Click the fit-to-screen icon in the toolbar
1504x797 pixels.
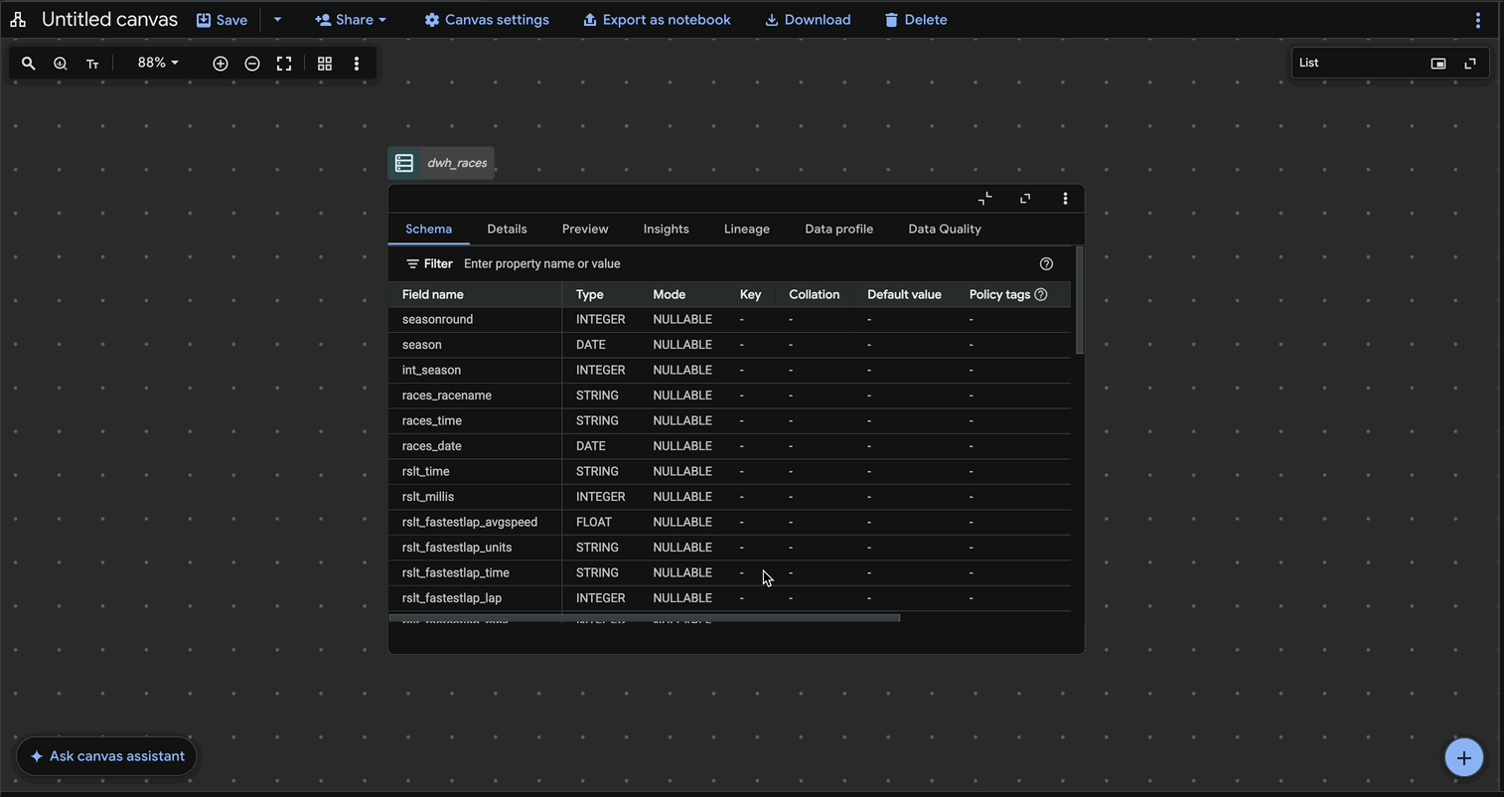coord(284,63)
